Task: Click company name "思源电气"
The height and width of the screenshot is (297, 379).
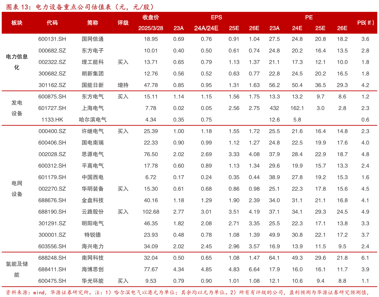Action: click(93, 154)
